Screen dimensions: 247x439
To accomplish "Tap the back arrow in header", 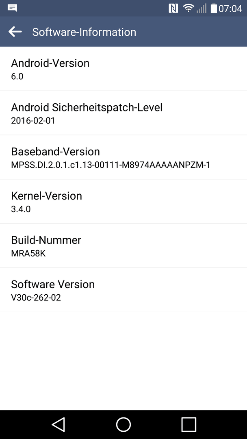I will pos(15,32).
